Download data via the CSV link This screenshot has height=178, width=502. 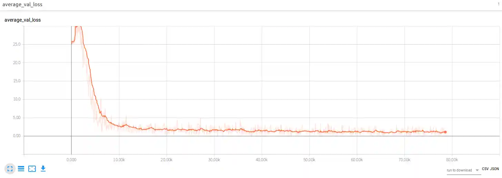[486, 169]
